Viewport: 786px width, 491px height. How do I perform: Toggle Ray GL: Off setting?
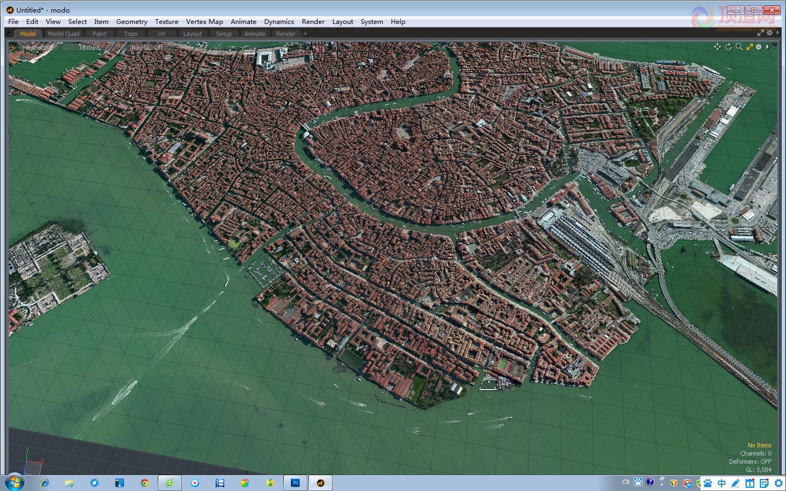(147, 47)
